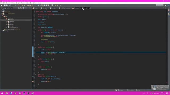Image resolution: width=170 pixels, height=95 pixels.
Task: Click the Open Perspective icon
Action: 165,5
